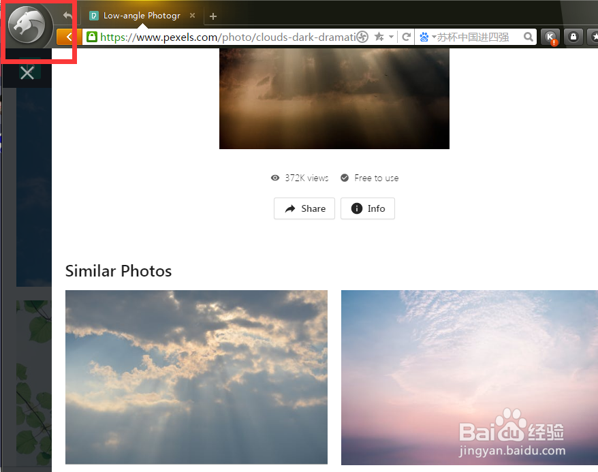
Task: Close the photo overlay with X
Action: coord(27,72)
